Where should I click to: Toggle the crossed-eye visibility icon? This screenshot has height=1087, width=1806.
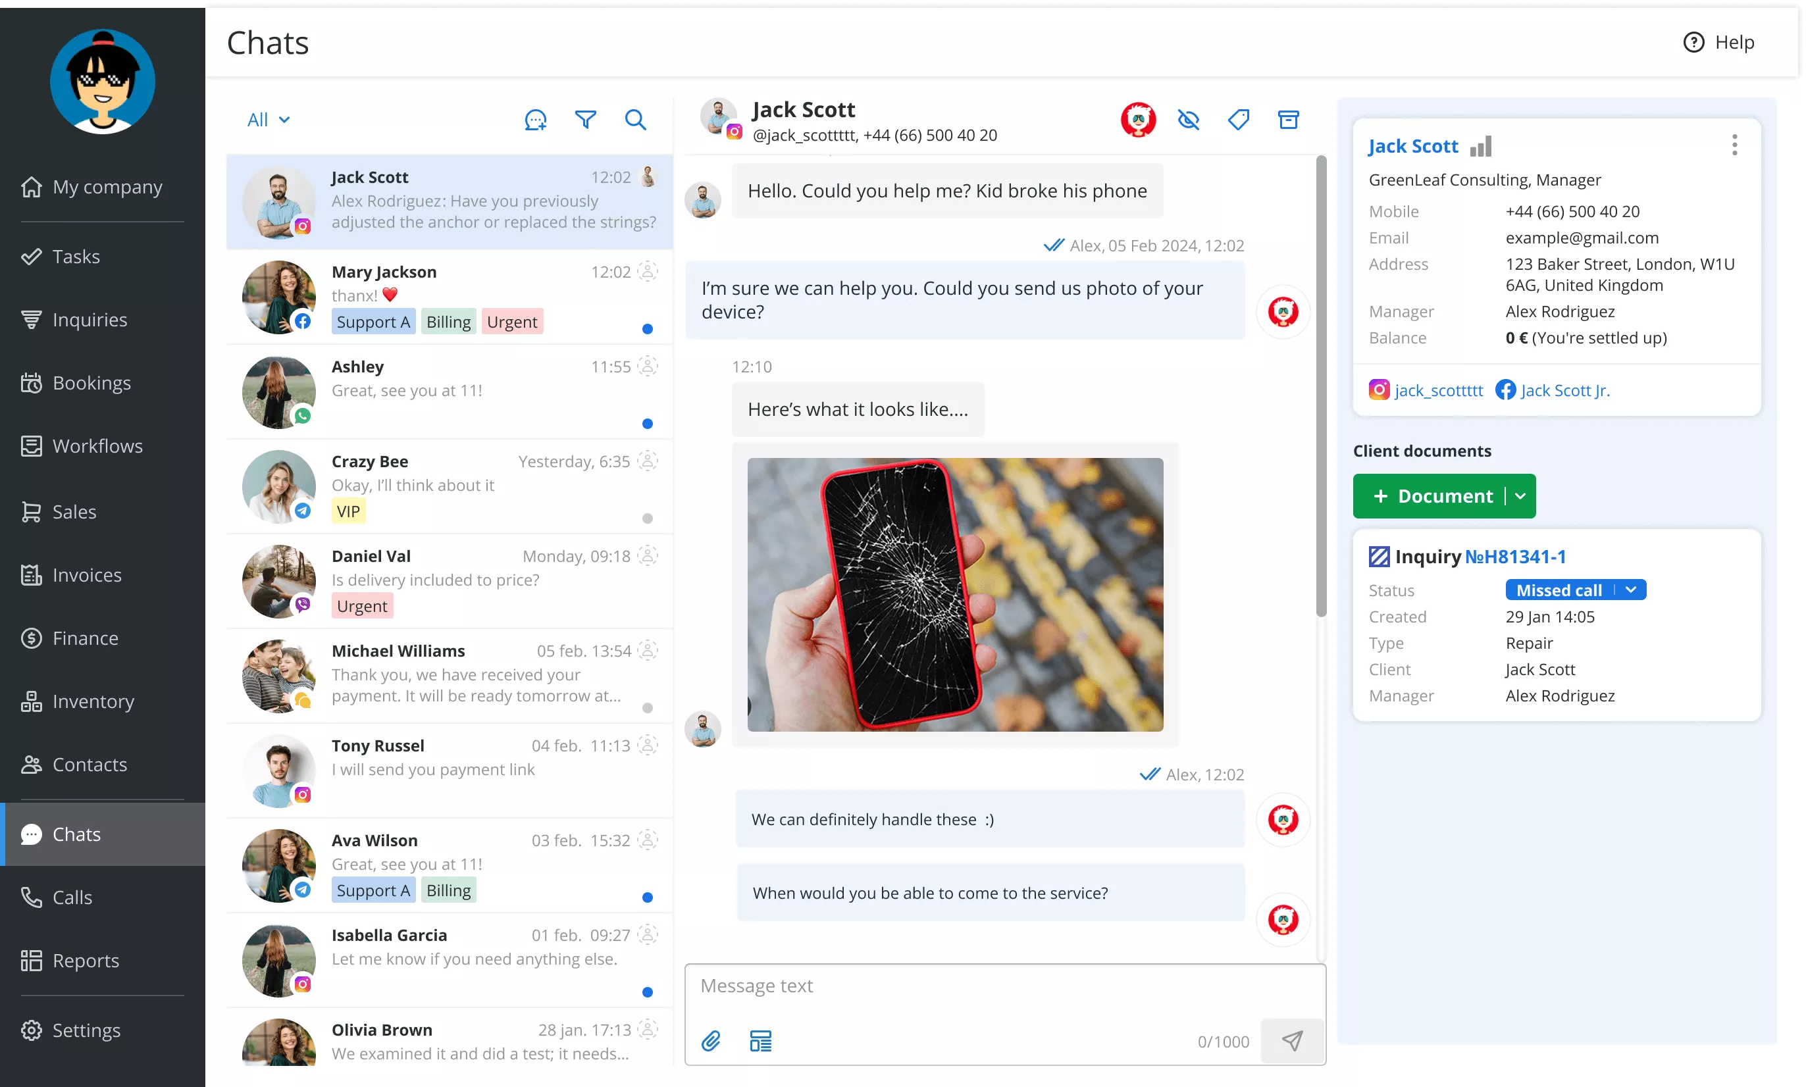(x=1189, y=119)
